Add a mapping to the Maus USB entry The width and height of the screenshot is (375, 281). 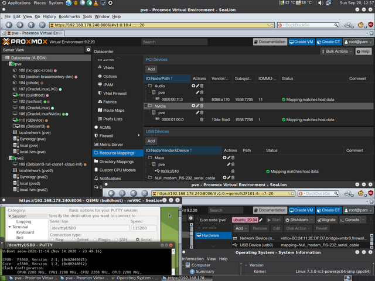pyautogui.click(x=224, y=157)
